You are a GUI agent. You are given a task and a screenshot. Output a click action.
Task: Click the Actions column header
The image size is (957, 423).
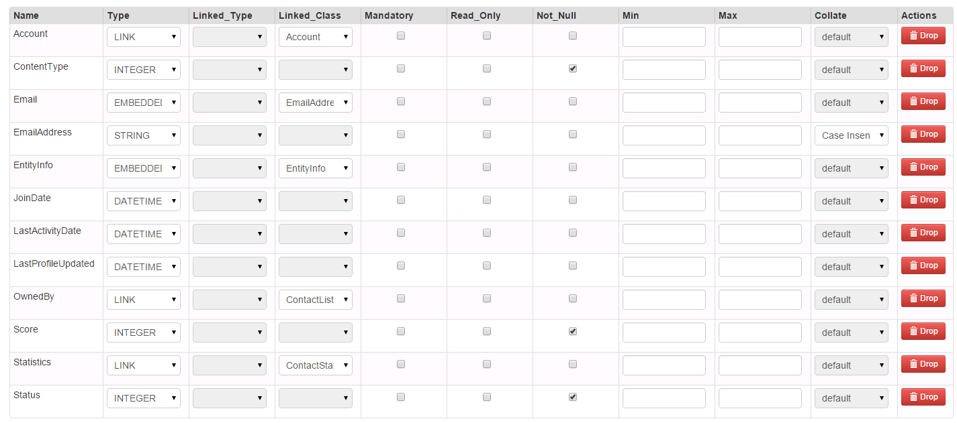[x=919, y=15]
